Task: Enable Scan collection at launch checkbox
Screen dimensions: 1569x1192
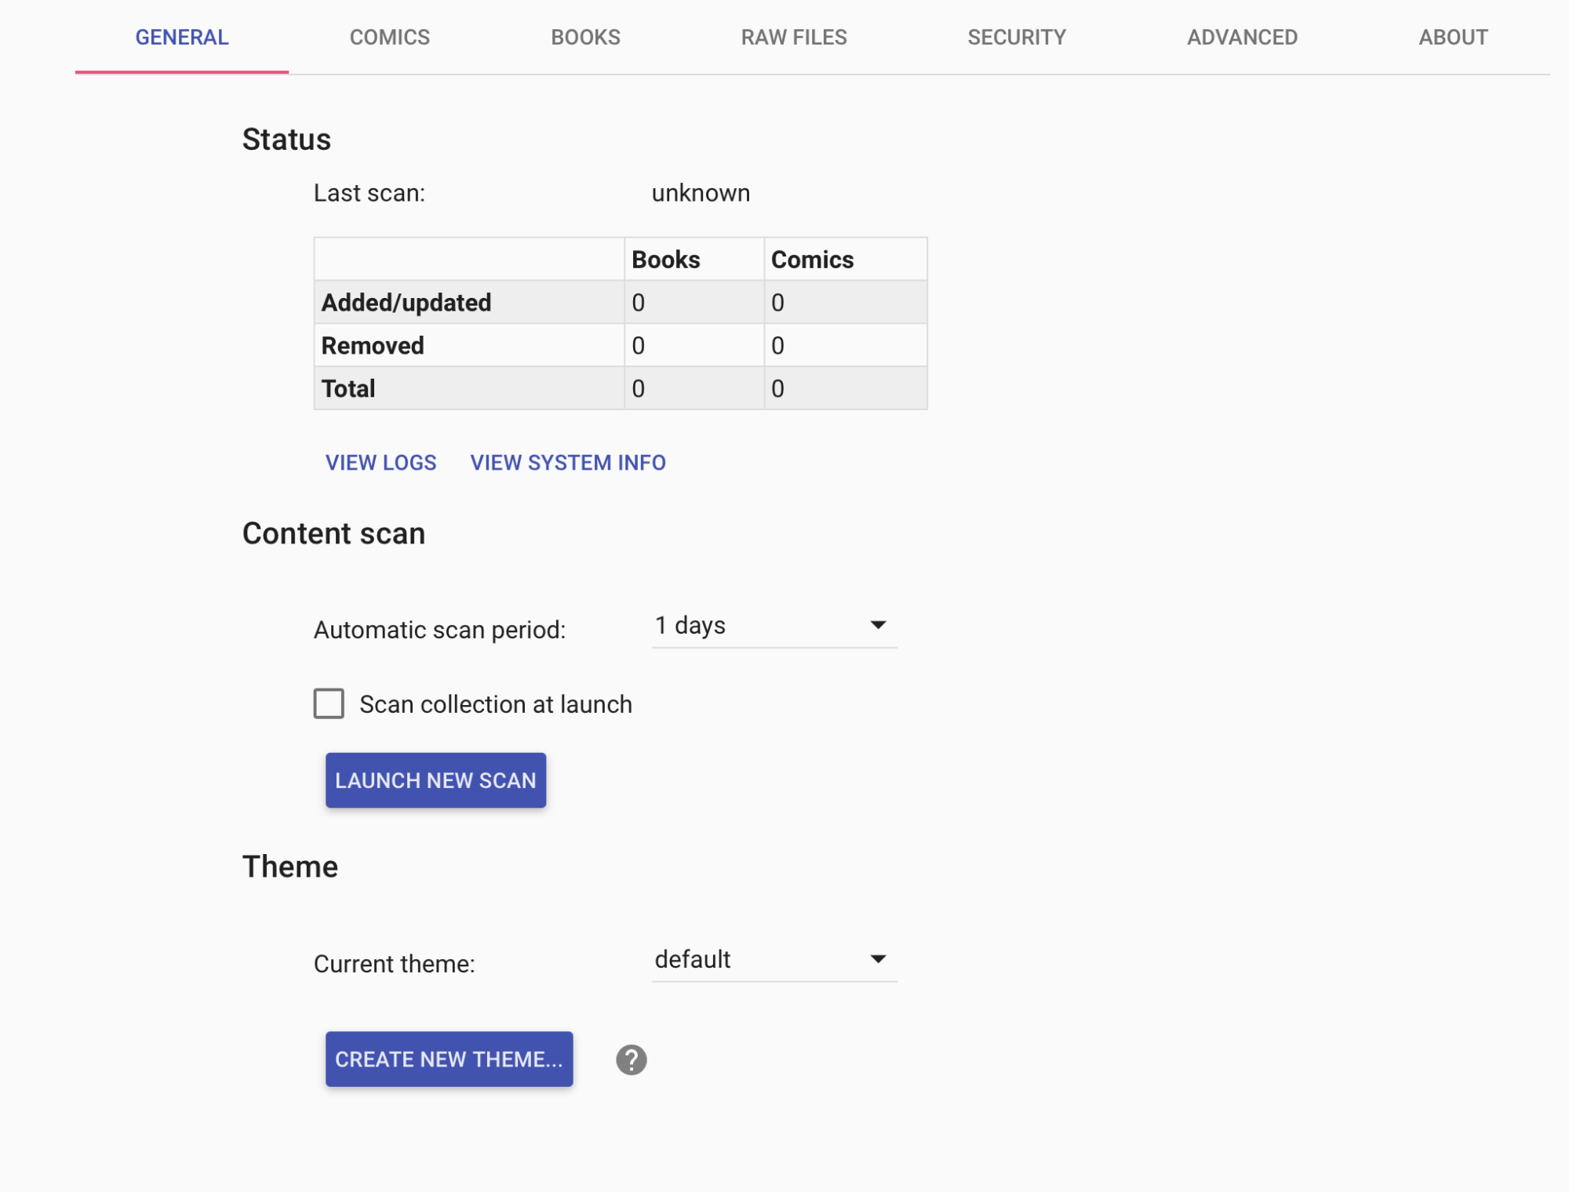Action: coord(329,703)
